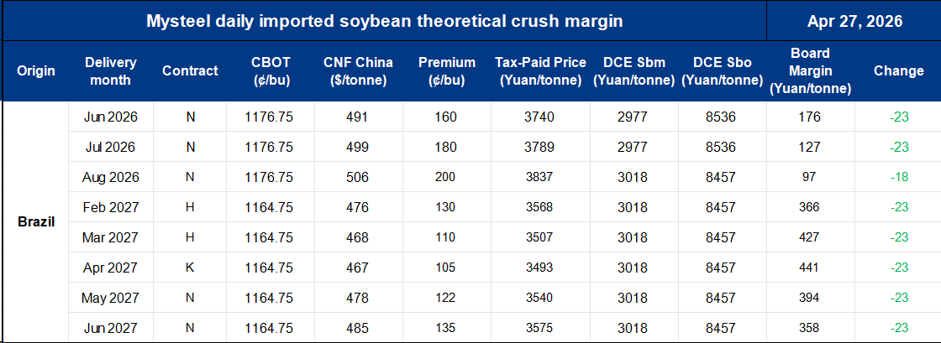This screenshot has width=941, height=343.
Task: Click the Mar 2027 delivery month cell
Action: pyautogui.click(x=110, y=237)
